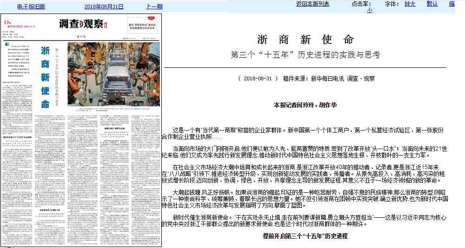This screenshot has height=248, width=465.
Task: Click blue vertical 浙商新使命 headline on page scan
Action: (45, 77)
